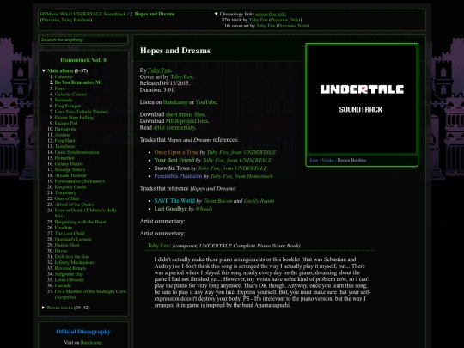Image resolution: width=464 pixels, height=348 pixels.
Task: Open the Airtime track
Action: click(63, 135)
